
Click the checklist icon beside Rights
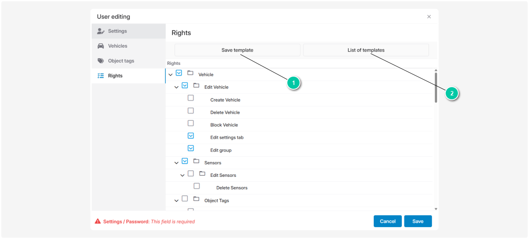pos(101,76)
